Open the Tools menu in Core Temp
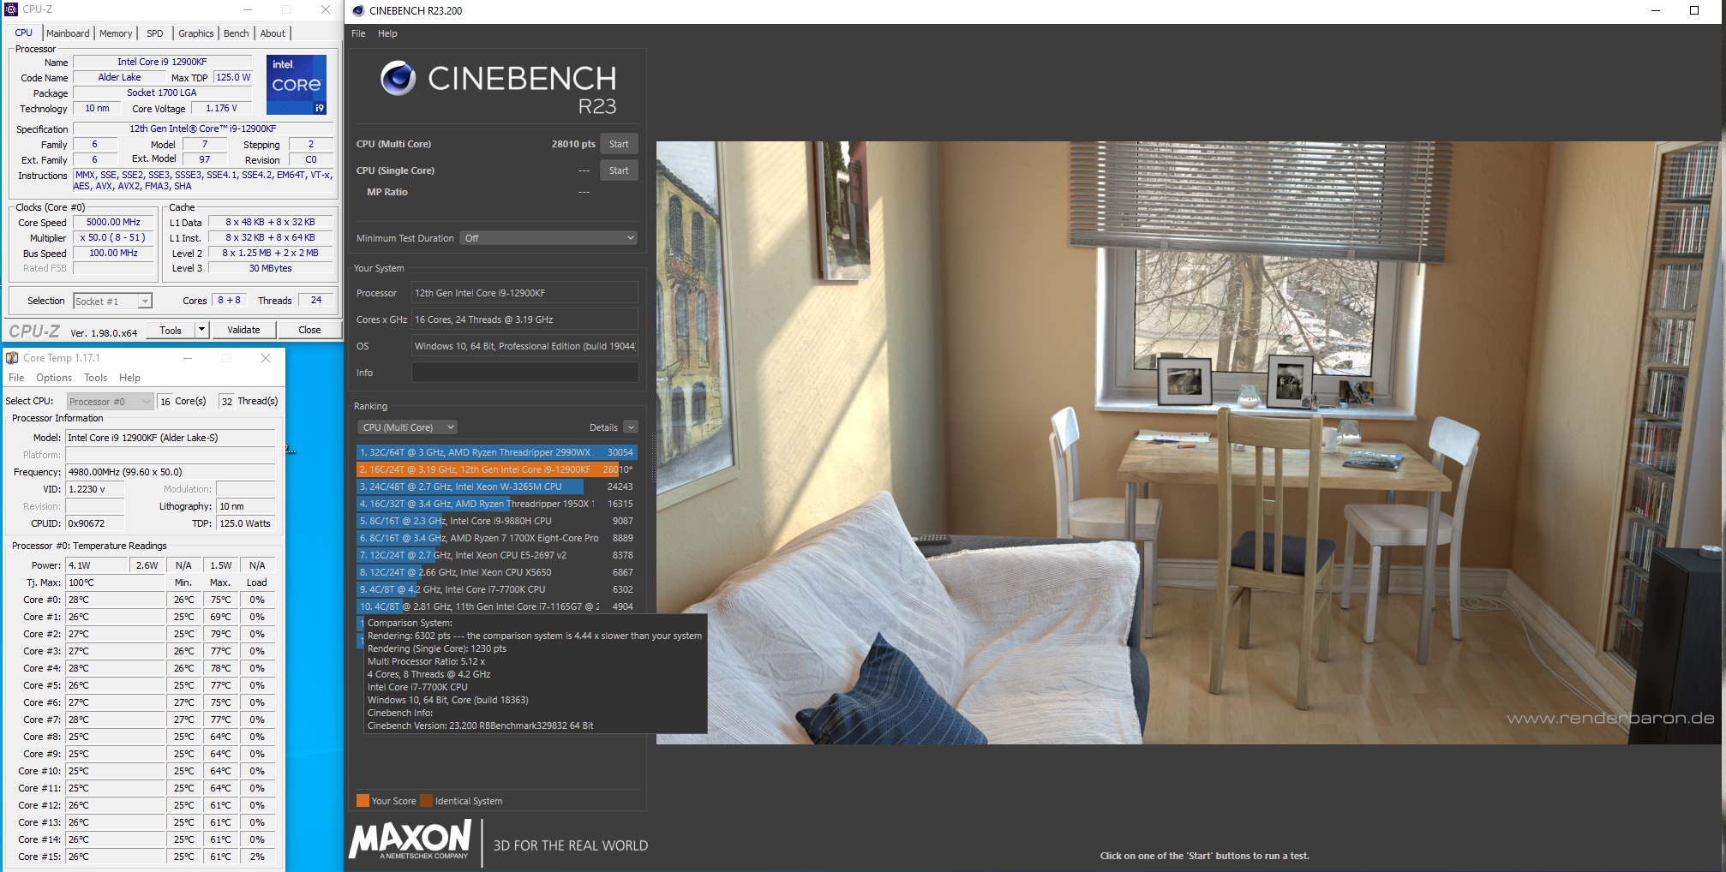This screenshot has height=872, width=1726. (x=96, y=378)
